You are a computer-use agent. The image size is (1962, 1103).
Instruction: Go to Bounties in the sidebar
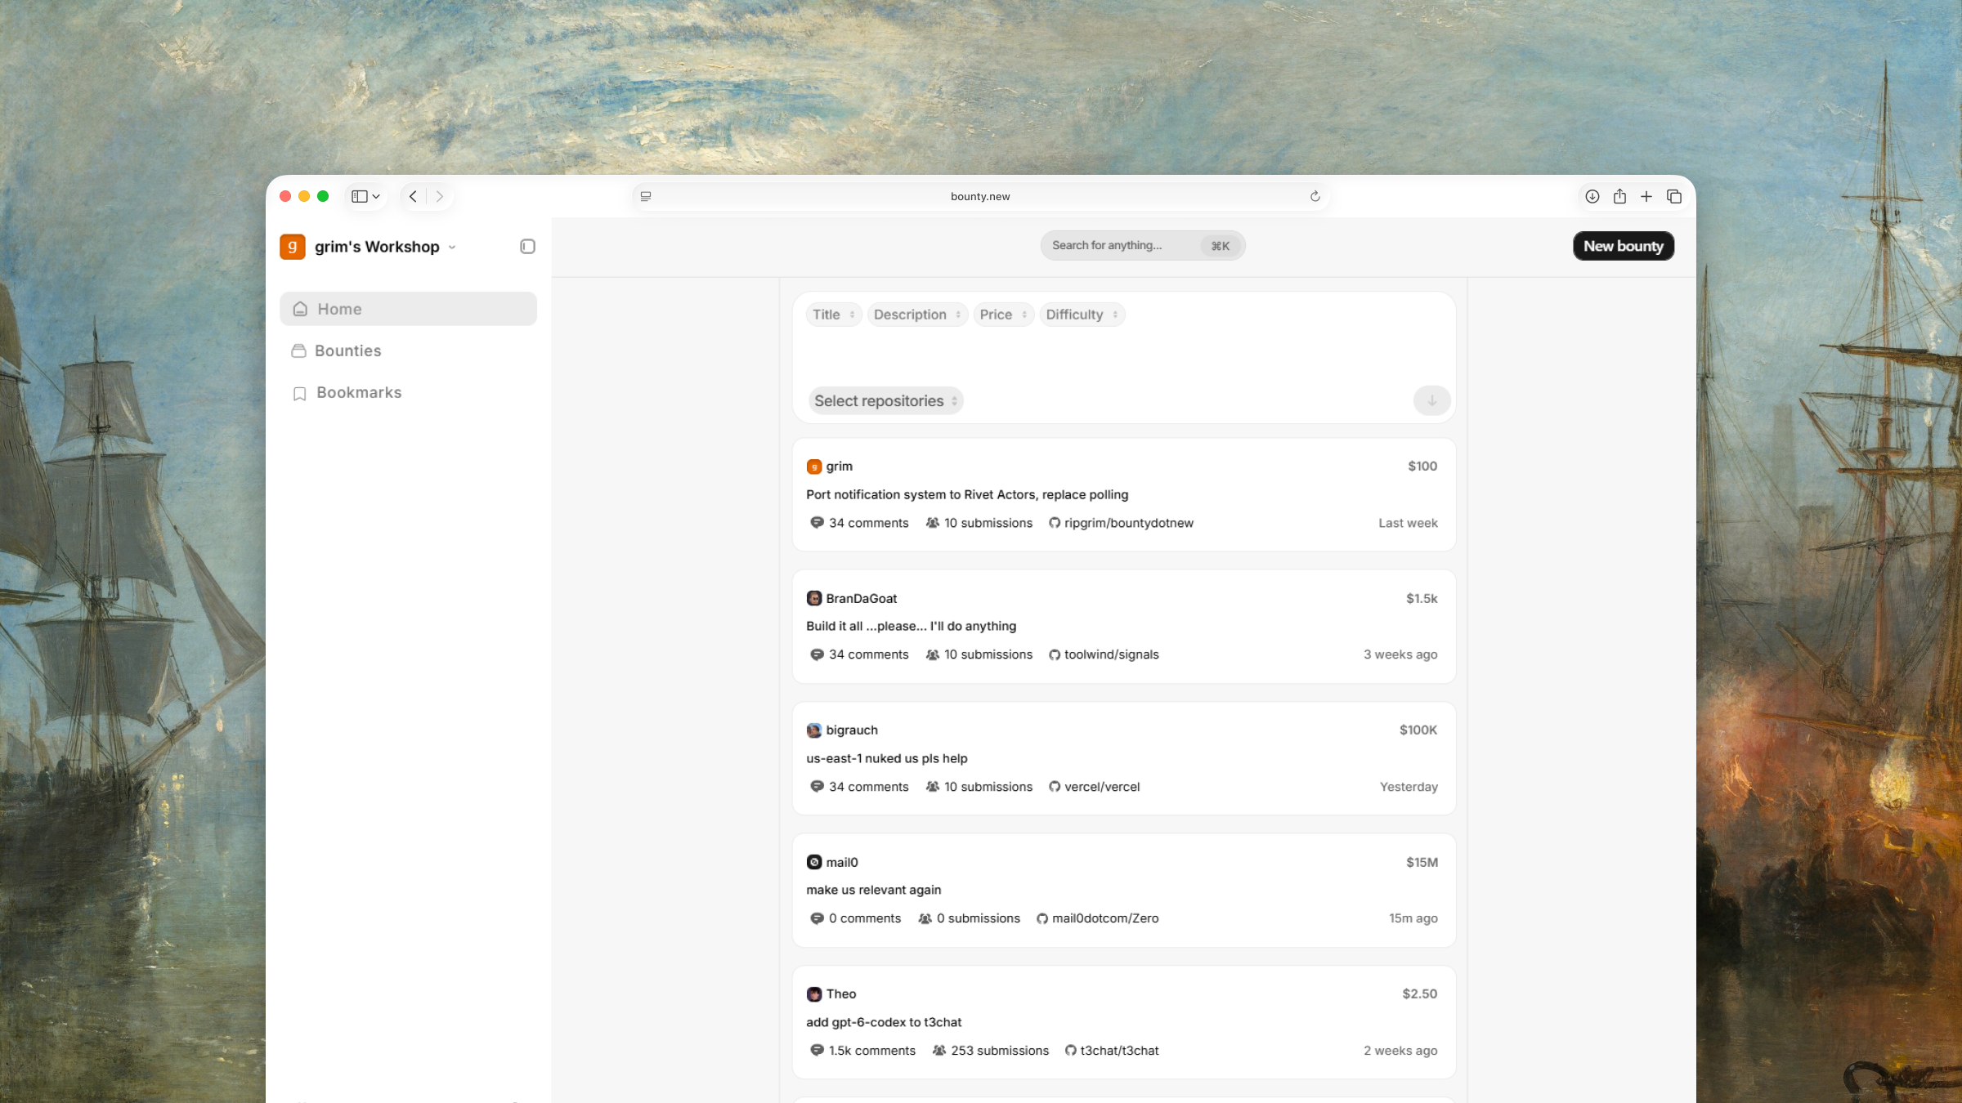click(x=347, y=351)
